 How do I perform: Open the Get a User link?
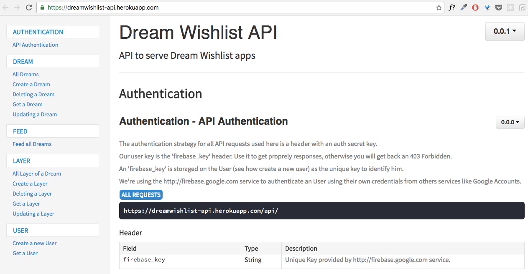pyautogui.click(x=25, y=253)
